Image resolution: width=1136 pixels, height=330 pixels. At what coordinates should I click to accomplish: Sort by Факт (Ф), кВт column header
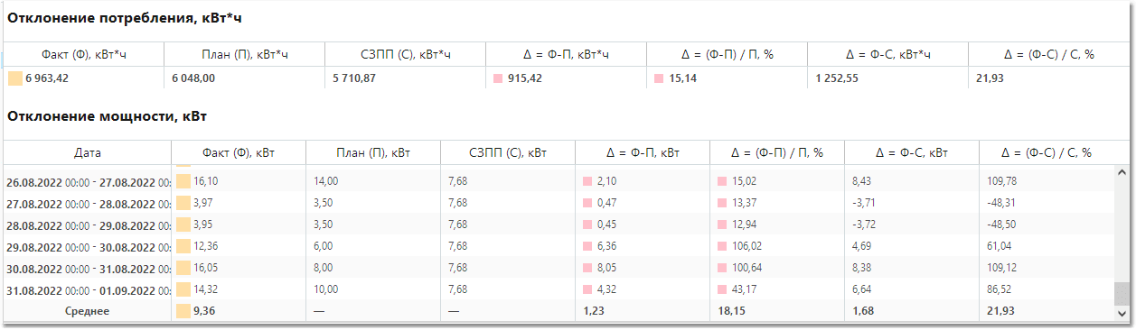pos(239,153)
